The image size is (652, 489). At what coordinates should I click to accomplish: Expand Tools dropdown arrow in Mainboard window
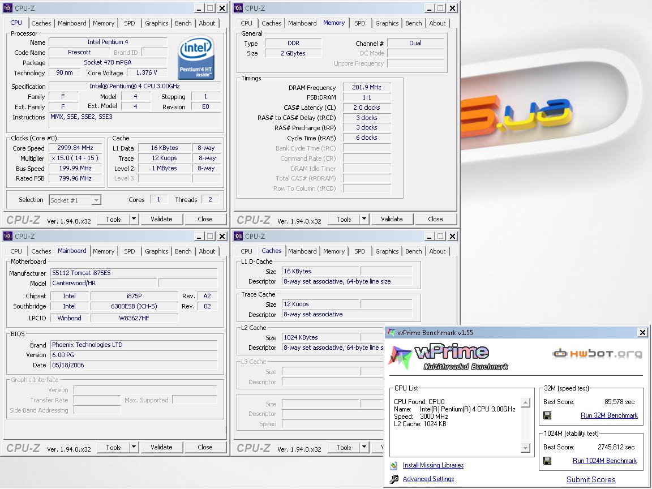(134, 447)
